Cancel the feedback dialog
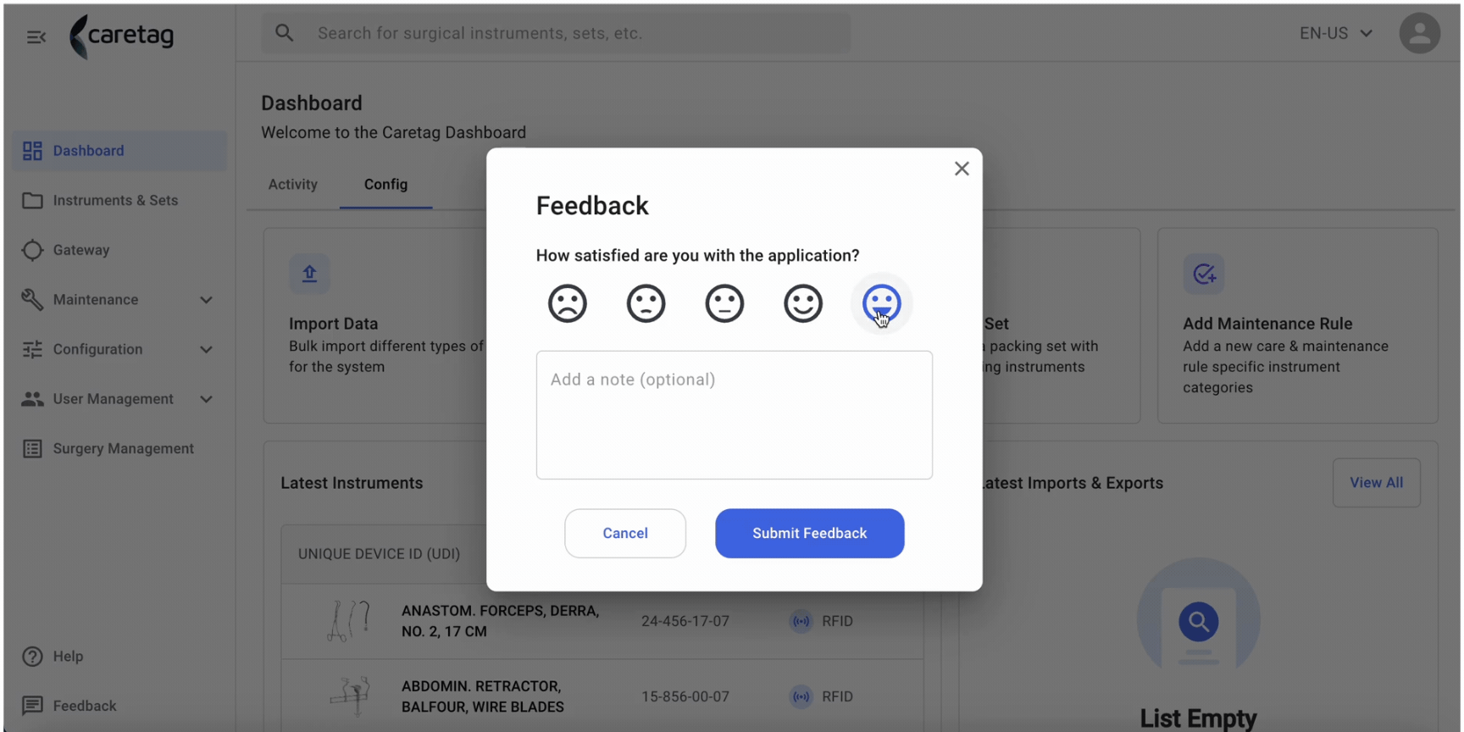This screenshot has height=732, width=1464. 625,533
